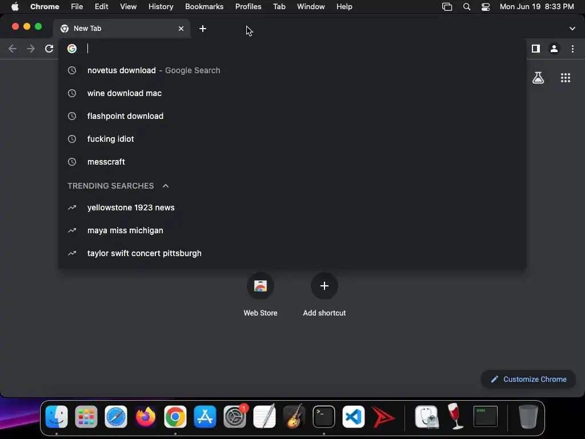Open the Tab menu
This screenshot has width=585, height=439.
279,7
